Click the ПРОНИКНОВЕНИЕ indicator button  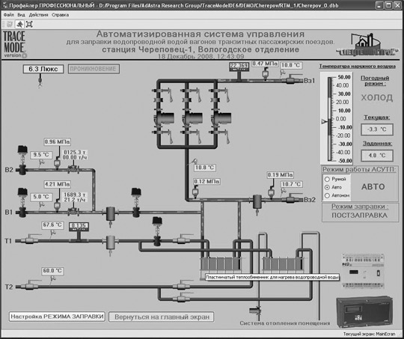(94, 69)
